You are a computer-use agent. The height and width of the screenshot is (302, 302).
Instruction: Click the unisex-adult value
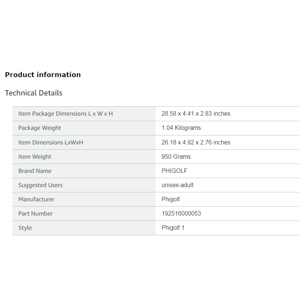177,185
